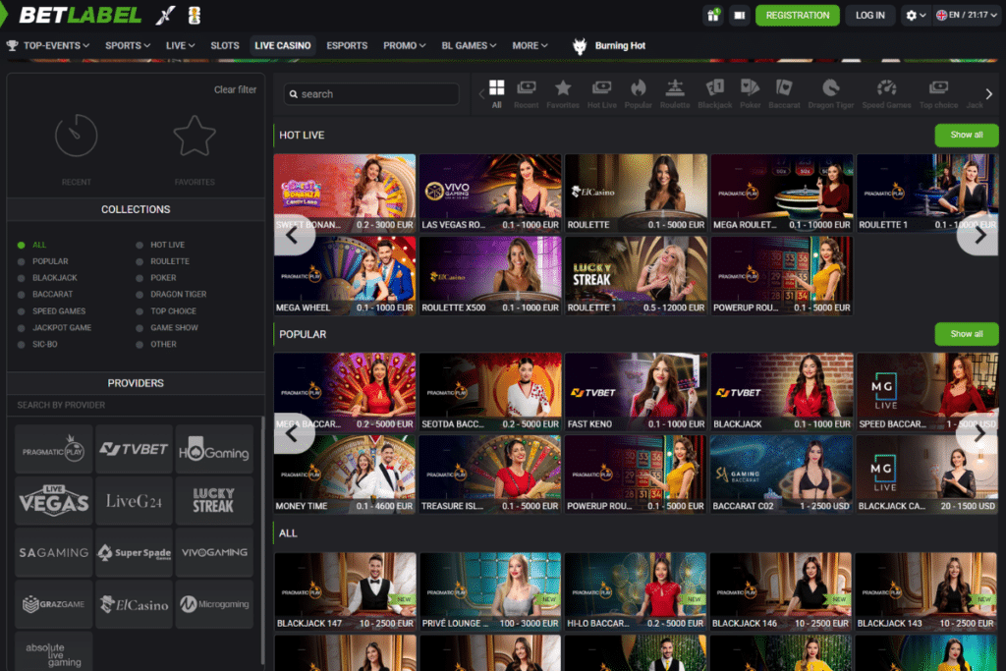Filter by Super Spade provider logo
This screenshot has height=671, width=1006.
[134, 552]
